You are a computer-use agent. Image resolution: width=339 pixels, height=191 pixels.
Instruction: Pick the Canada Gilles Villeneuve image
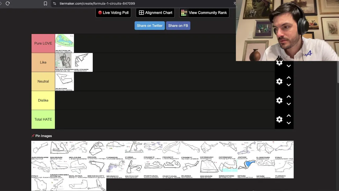[x=115, y=150]
